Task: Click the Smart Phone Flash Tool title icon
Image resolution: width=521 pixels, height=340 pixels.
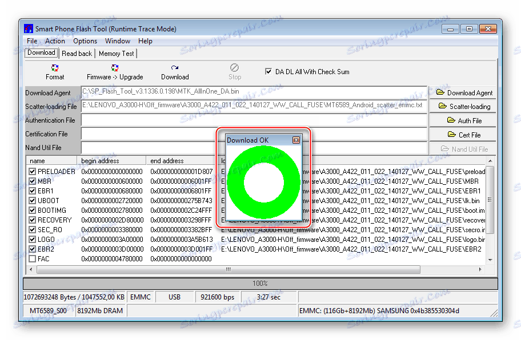Action: [28, 29]
